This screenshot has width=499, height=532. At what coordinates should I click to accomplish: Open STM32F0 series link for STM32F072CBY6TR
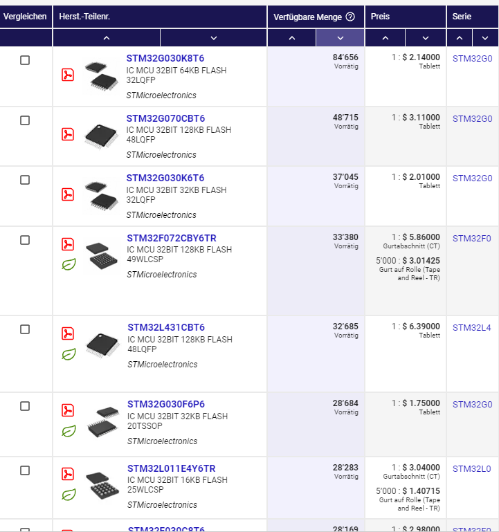coord(471,239)
